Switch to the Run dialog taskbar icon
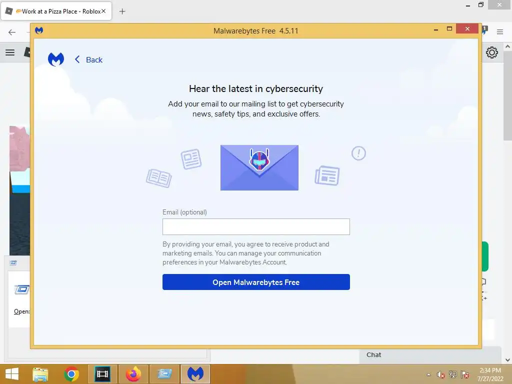The width and height of the screenshot is (512, 384). pyautogui.click(x=164, y=374)
